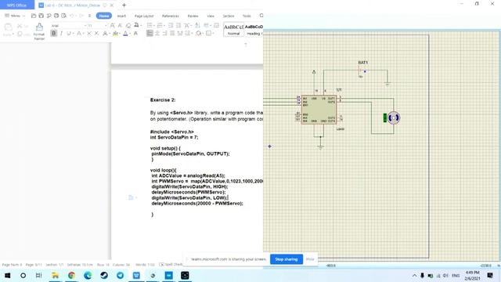Toggle Align left paragraph button
This screenshot has height=282, width=501.
[x=150, y=33]
